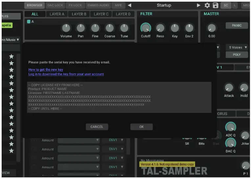This screenshot has width=251, height=178.
Task: Click the layer A Volume knob
Action: tap(66, 28)
